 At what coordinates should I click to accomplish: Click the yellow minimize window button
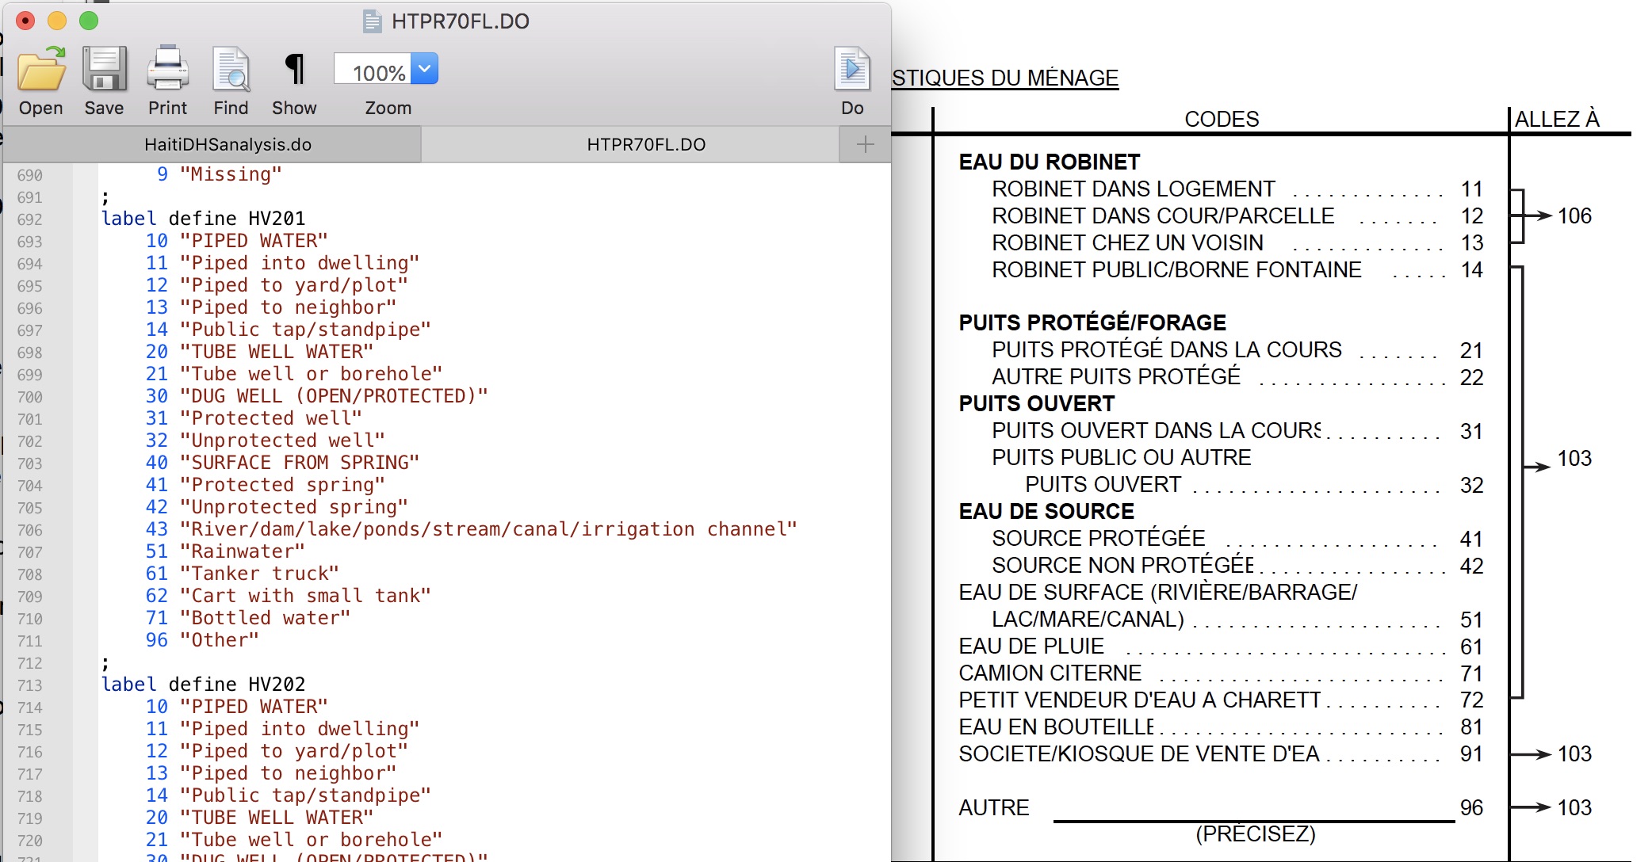click(57, 21)
